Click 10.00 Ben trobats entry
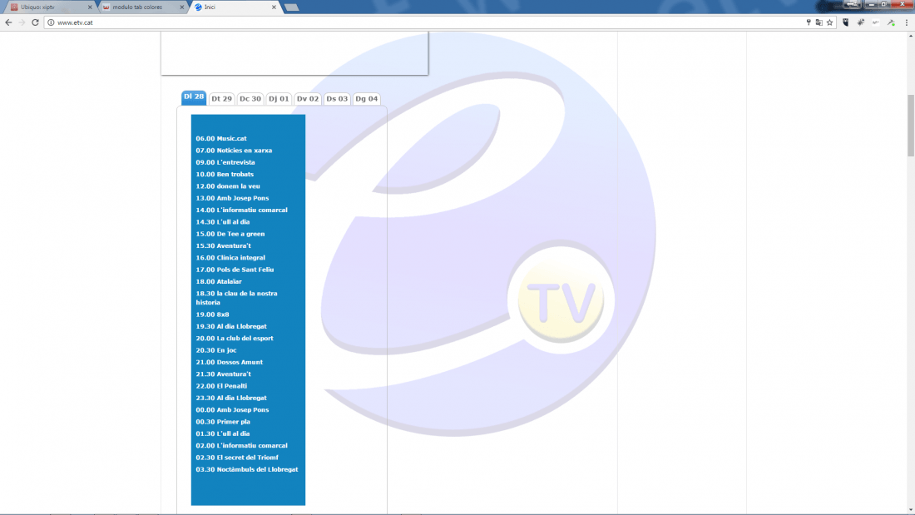 [x=225, y=174]
